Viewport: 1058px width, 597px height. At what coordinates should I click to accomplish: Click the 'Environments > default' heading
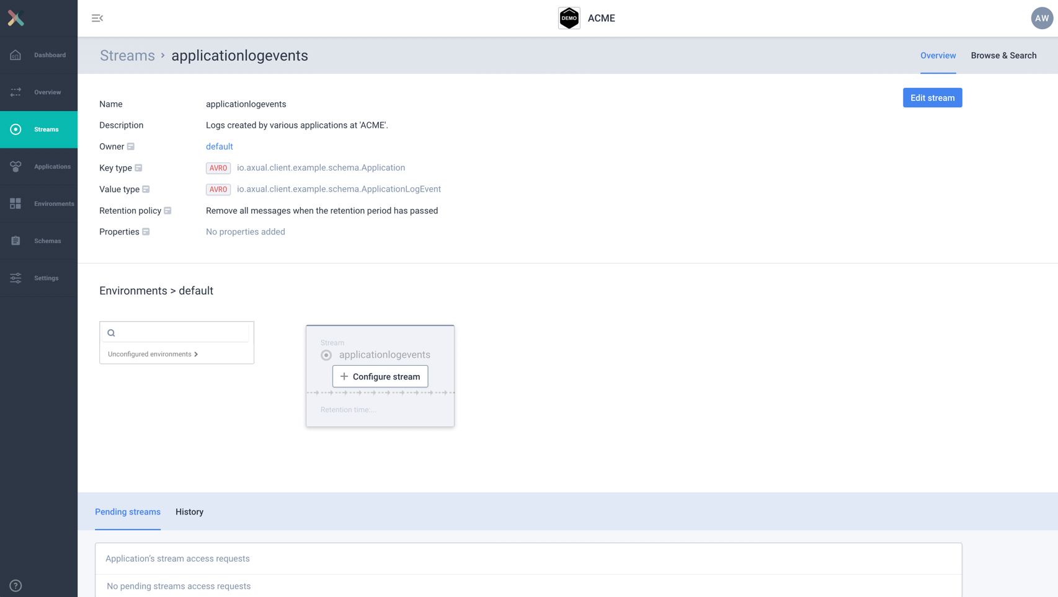156,291
